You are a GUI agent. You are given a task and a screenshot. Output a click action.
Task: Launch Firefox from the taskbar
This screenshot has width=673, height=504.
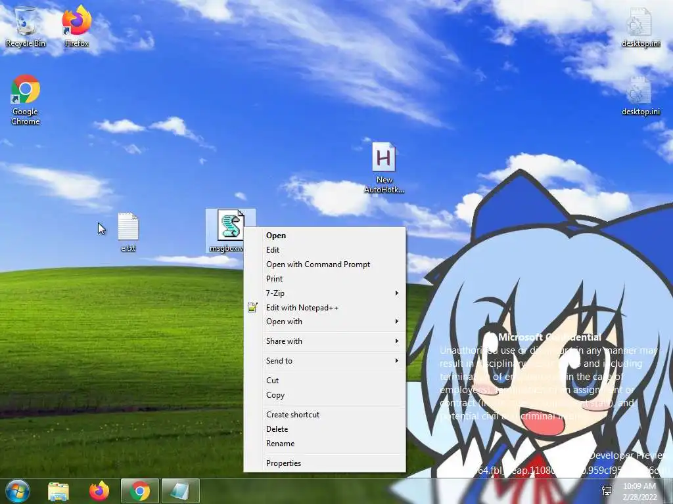(x=99, y=491)
